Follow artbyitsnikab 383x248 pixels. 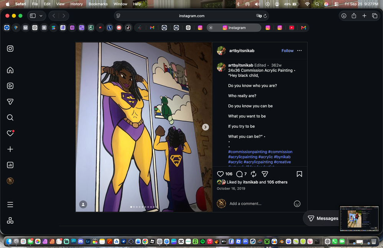pyautogui.click(x=287, y=51)
